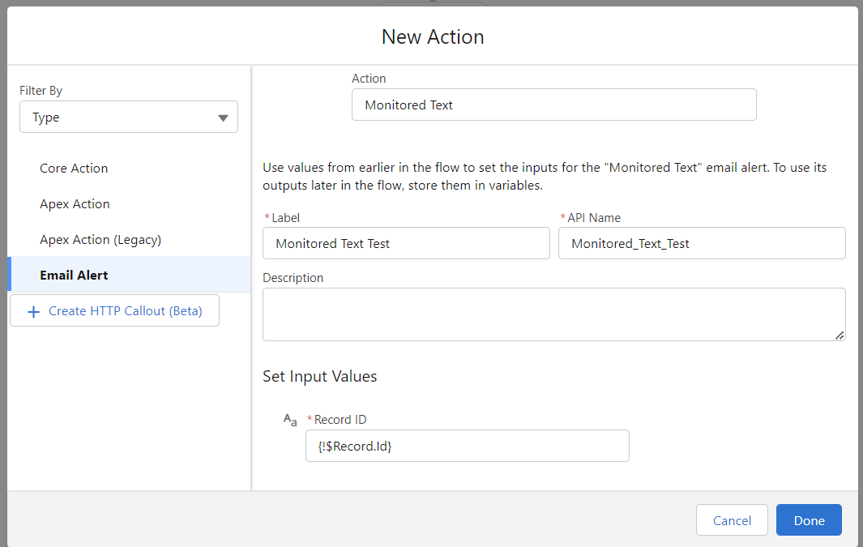The image size is (863, 547).
Task: Click the Aa text type icon
Action: (x=289, y=420)
